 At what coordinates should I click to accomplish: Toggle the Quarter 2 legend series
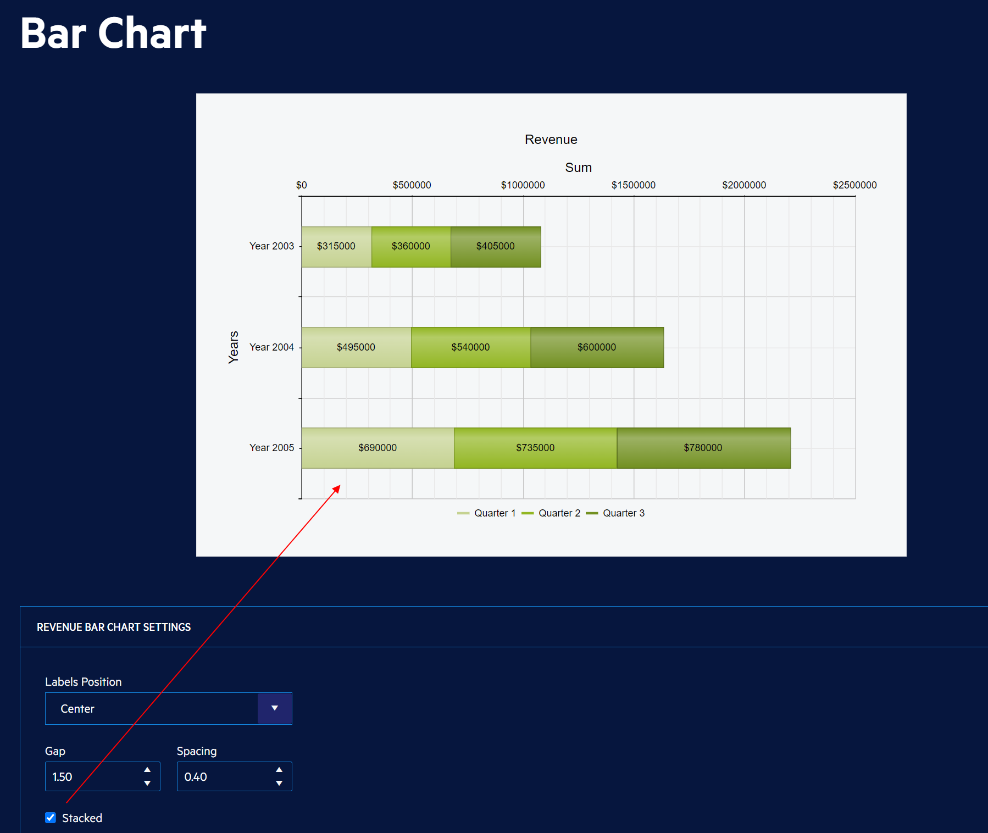point(559,513)
